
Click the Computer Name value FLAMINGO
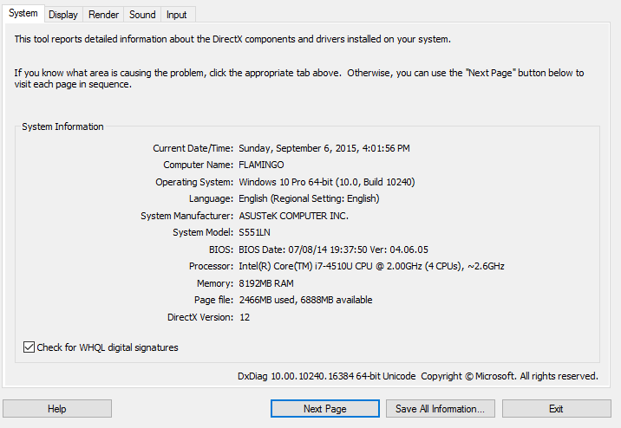(261, 165)
